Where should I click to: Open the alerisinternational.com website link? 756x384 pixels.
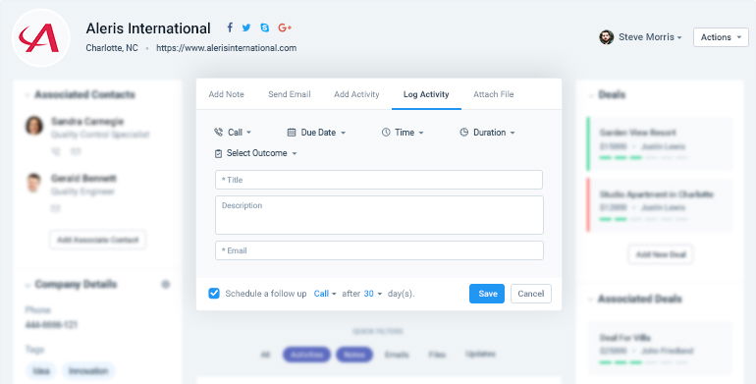[226, 48]
